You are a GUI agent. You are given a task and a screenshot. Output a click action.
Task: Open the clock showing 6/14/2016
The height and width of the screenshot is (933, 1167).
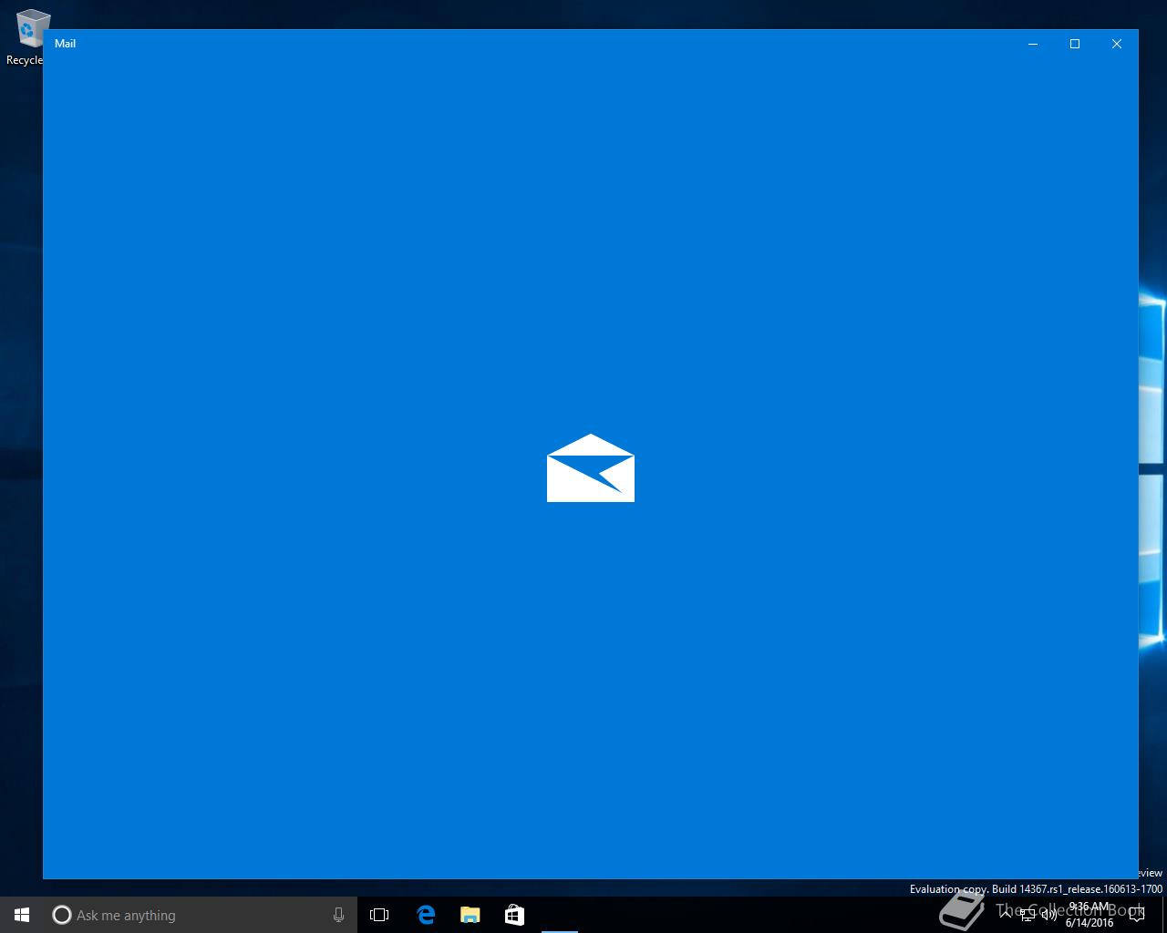[x=1090, y=915]
